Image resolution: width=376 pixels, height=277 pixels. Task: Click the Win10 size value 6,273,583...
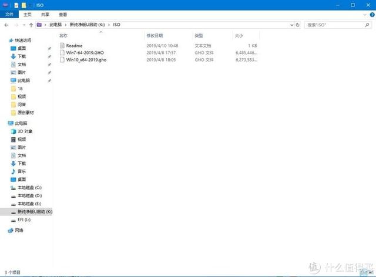(x=247, y=60)
